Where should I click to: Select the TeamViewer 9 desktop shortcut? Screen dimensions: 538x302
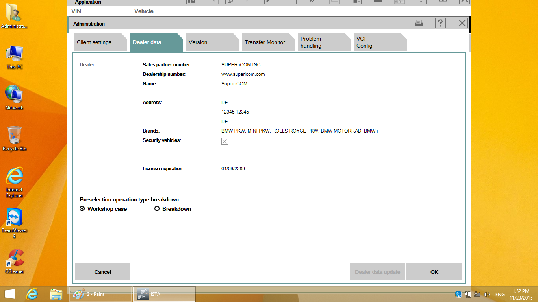click(x=15, y=223)
